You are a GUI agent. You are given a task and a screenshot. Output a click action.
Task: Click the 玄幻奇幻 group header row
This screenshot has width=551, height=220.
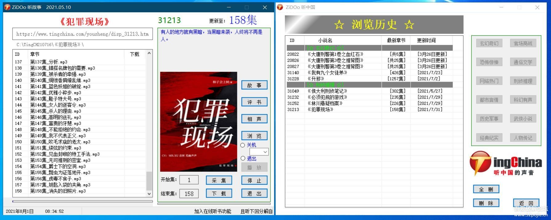[370, 48]
